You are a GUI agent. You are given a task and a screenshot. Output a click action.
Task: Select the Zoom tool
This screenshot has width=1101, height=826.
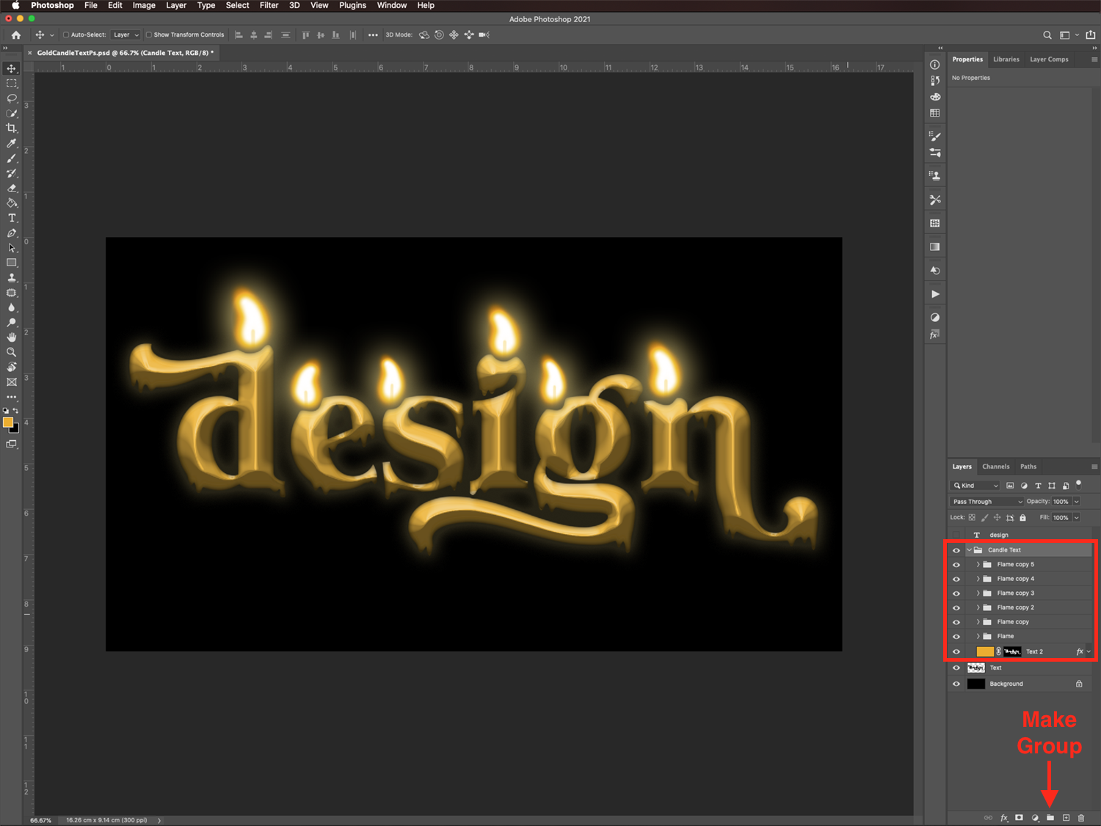pos(12,352)
